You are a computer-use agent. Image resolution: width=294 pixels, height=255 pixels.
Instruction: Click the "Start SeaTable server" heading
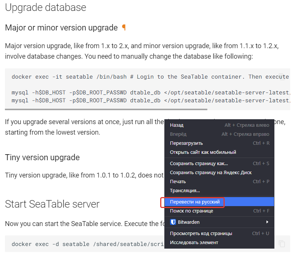[52, 204]
